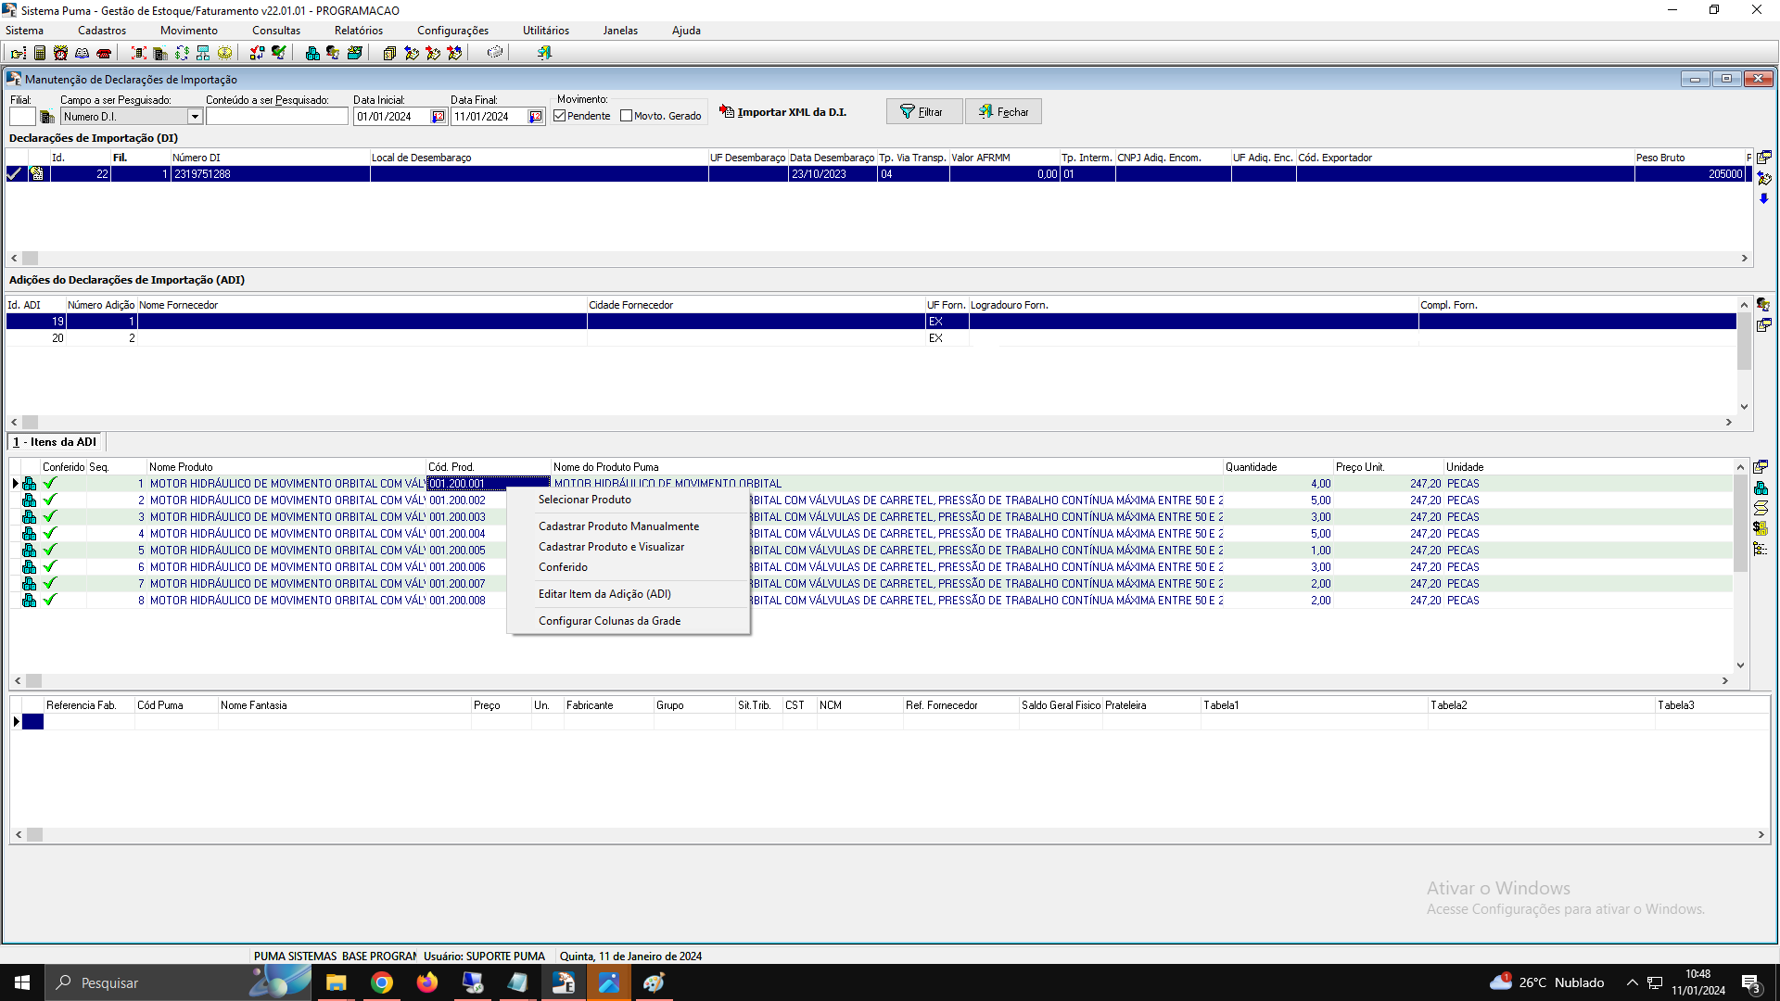
Task: Open the Data Inicial calendar picker
Action: click(439, 117)
